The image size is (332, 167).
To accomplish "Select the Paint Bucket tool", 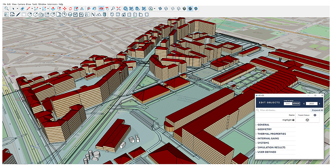I will pyautogui.click(x=94, y=9).
